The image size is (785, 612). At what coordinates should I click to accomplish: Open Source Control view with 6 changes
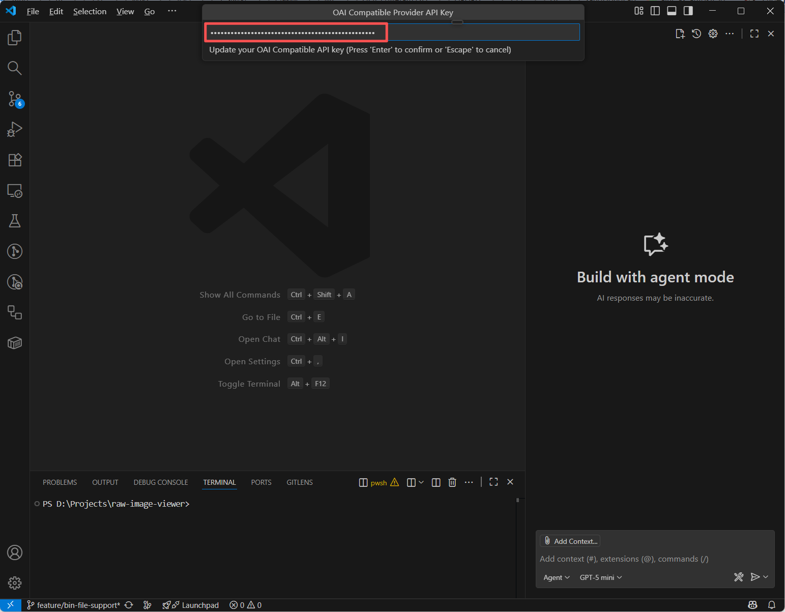coord(15,99)
